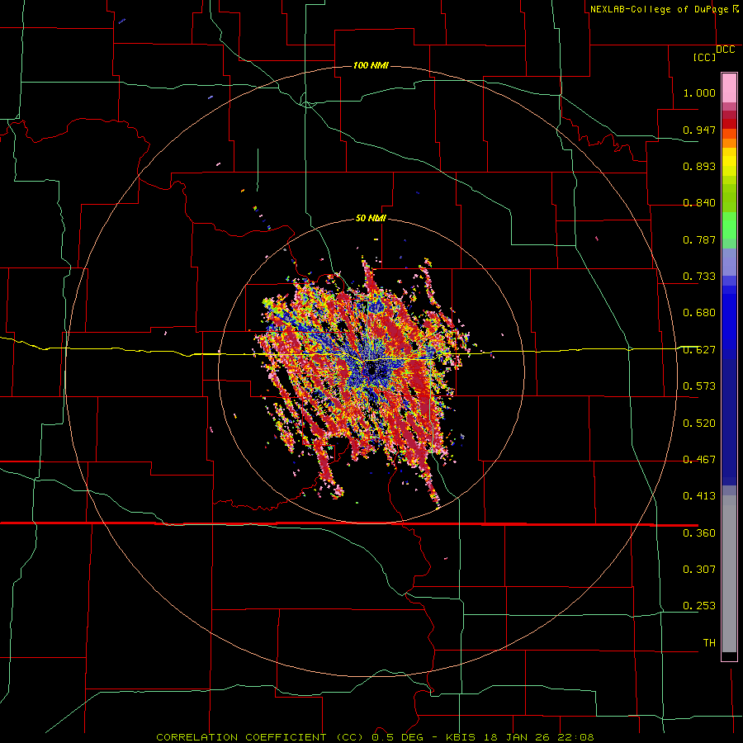Click the 0.680 scale value

(x=699, y=313)
